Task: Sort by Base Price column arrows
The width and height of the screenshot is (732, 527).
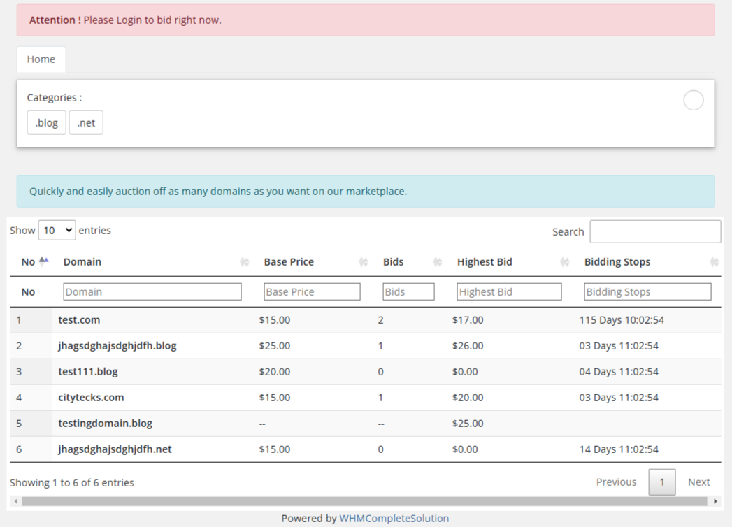Action: coord(364,262)
